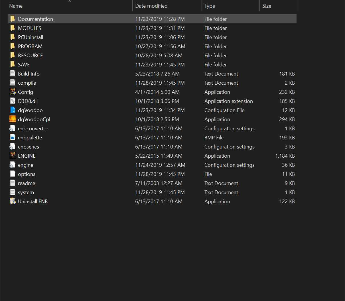Click the ENGINE application icon
This screenshot has width=345, height=301.
(x=13, y=156)
